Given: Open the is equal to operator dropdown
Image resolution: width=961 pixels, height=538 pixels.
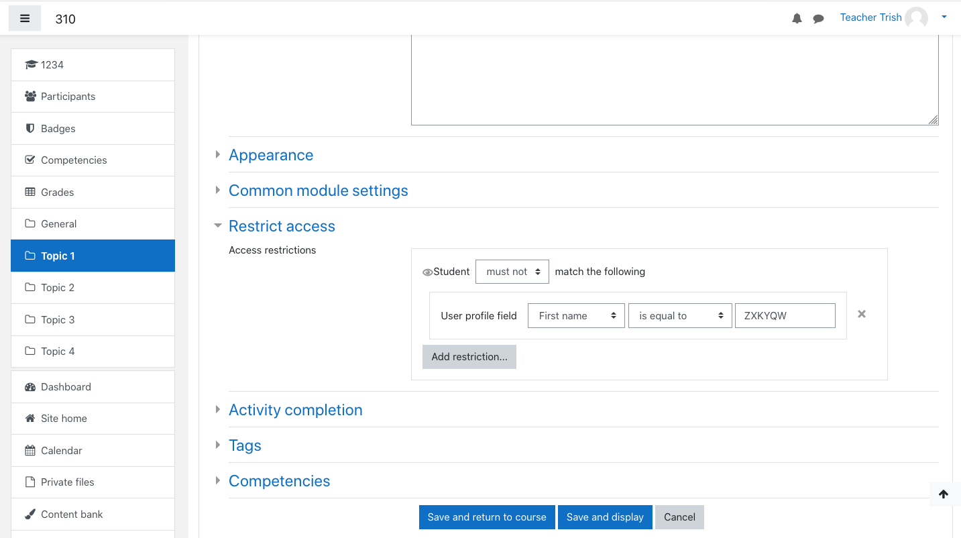Looking at the screenshot, I should pos(680,316).
